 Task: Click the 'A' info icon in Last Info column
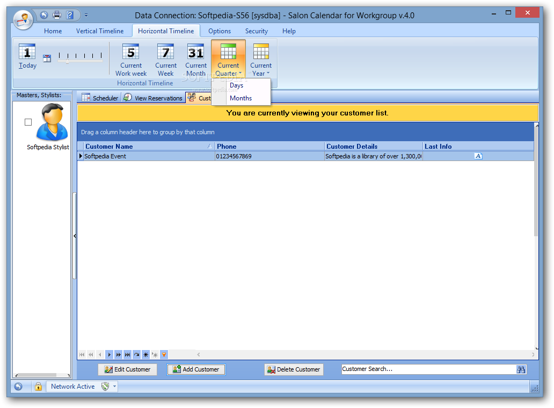[478, 156]
